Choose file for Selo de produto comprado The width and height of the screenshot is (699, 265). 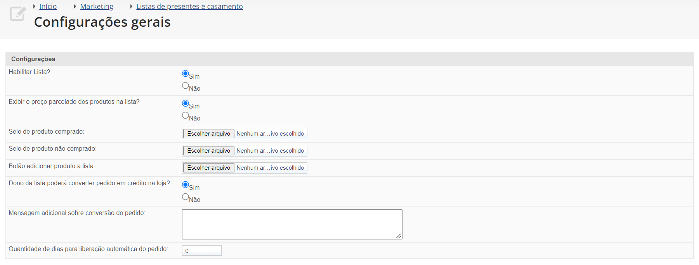(x=209, y=134)
